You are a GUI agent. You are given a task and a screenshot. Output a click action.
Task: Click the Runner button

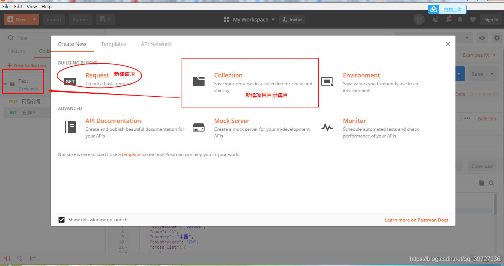click(80, 19)
